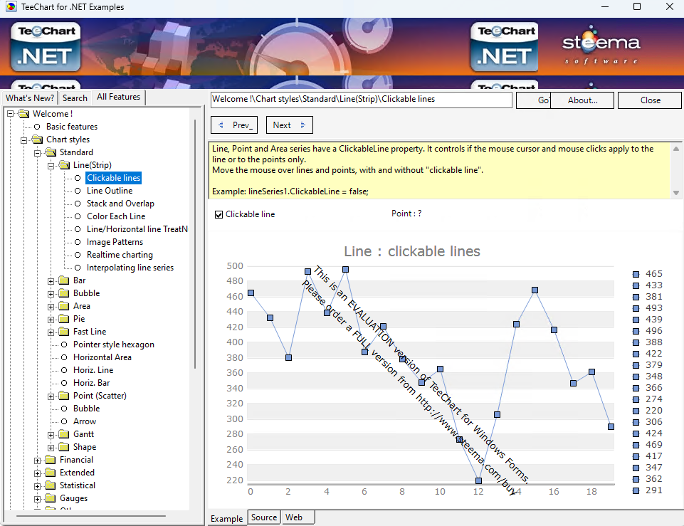Click the Pie folder icon
This screenshot has width=684, height=526.
(64, 319)
